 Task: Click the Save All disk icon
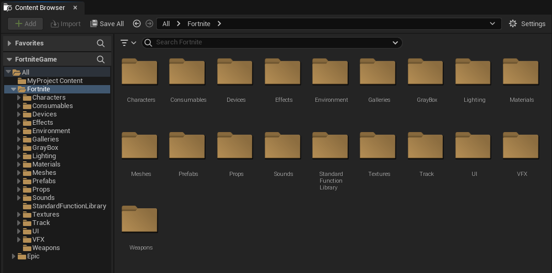point(94,23)
